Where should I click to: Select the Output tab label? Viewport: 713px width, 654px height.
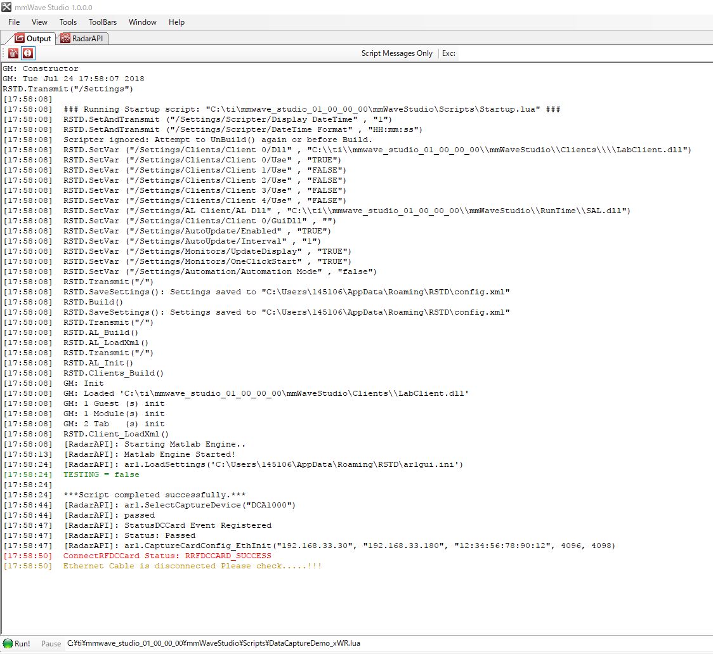point(39,39)
